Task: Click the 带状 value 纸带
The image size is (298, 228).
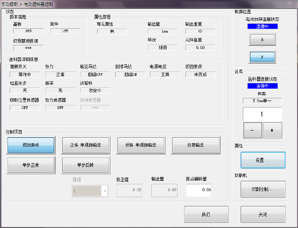Action: (163, 48)
